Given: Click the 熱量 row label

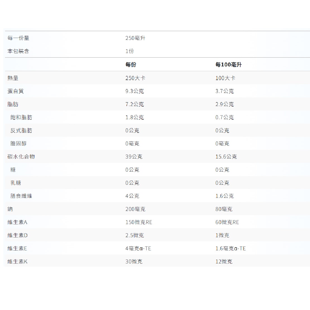Looking at the screenshot, I should pyautogui.click(x=13, y=78).
